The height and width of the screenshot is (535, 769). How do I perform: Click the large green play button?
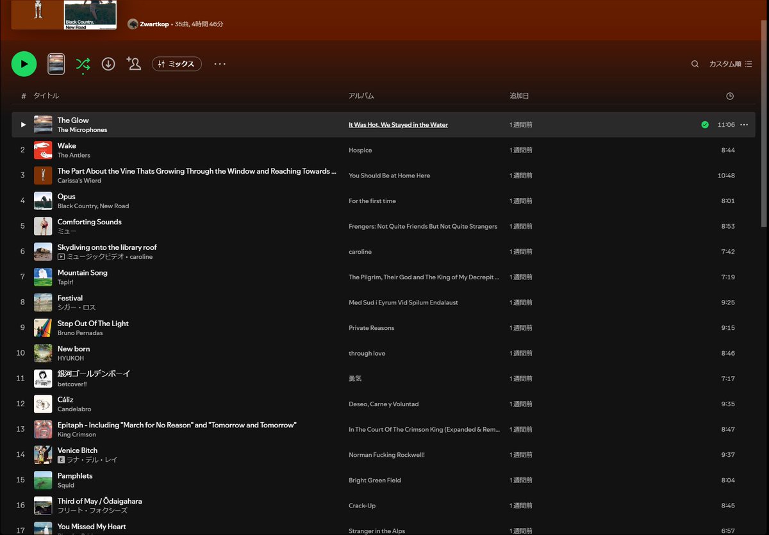click(x=24, y=64)
